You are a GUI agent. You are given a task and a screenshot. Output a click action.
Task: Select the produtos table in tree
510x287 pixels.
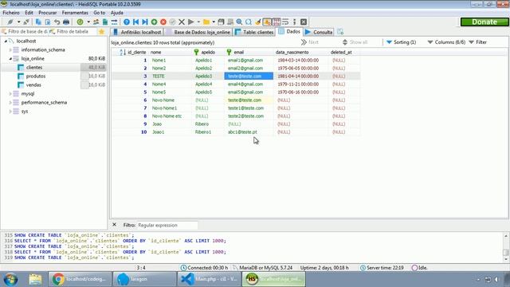[35, 77]
